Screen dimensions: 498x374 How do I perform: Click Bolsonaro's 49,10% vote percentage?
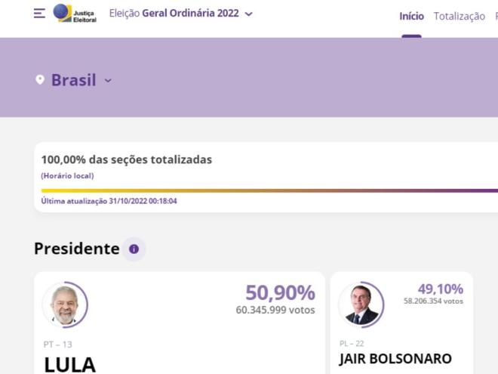(x=440, y=289)
